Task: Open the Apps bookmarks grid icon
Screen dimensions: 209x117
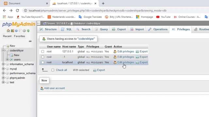Action: 4,17
